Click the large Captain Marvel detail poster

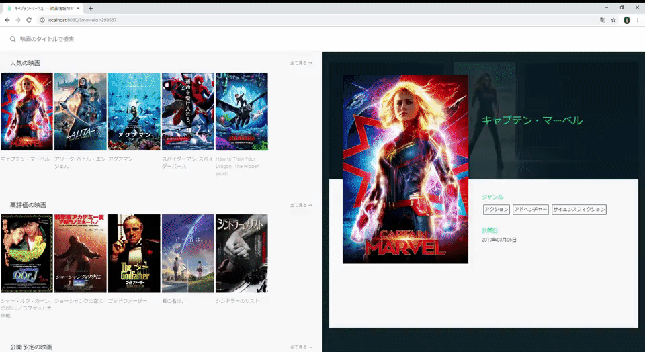click(405, 169)
